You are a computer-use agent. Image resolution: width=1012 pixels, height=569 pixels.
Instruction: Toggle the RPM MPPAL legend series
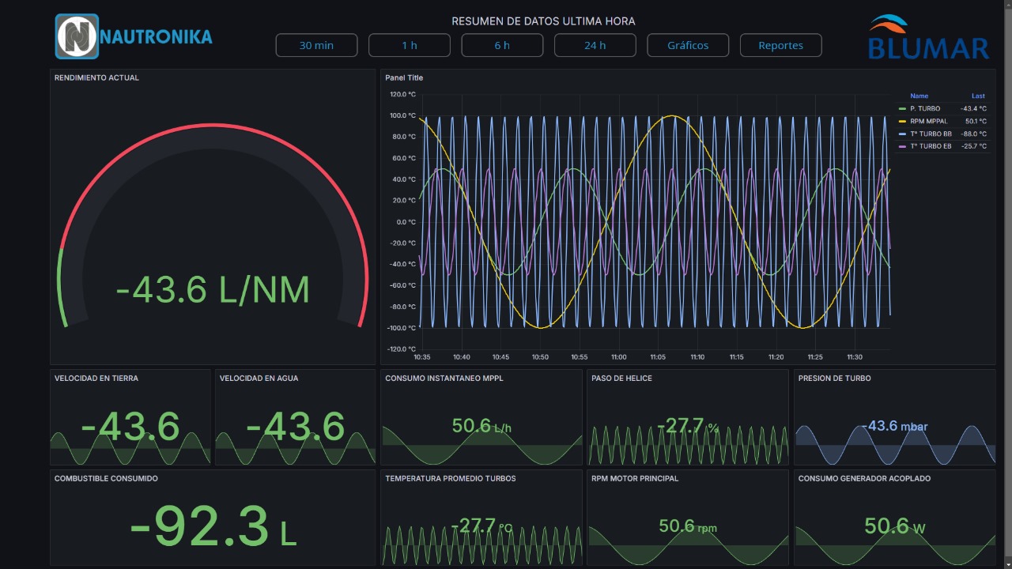click(x=928, y=121)
